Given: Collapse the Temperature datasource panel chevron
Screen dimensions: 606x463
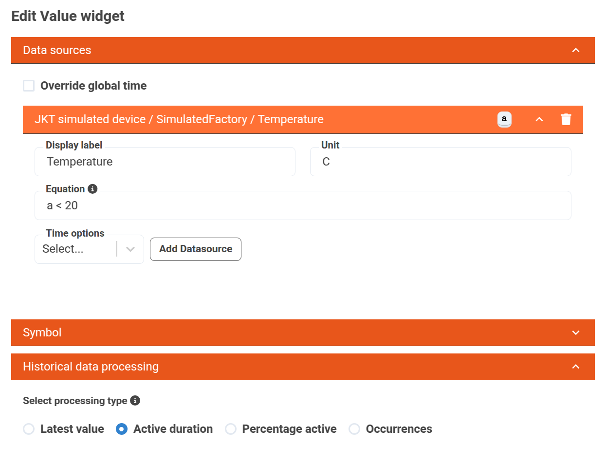Looking at the screenshot, I should (539, 119).
